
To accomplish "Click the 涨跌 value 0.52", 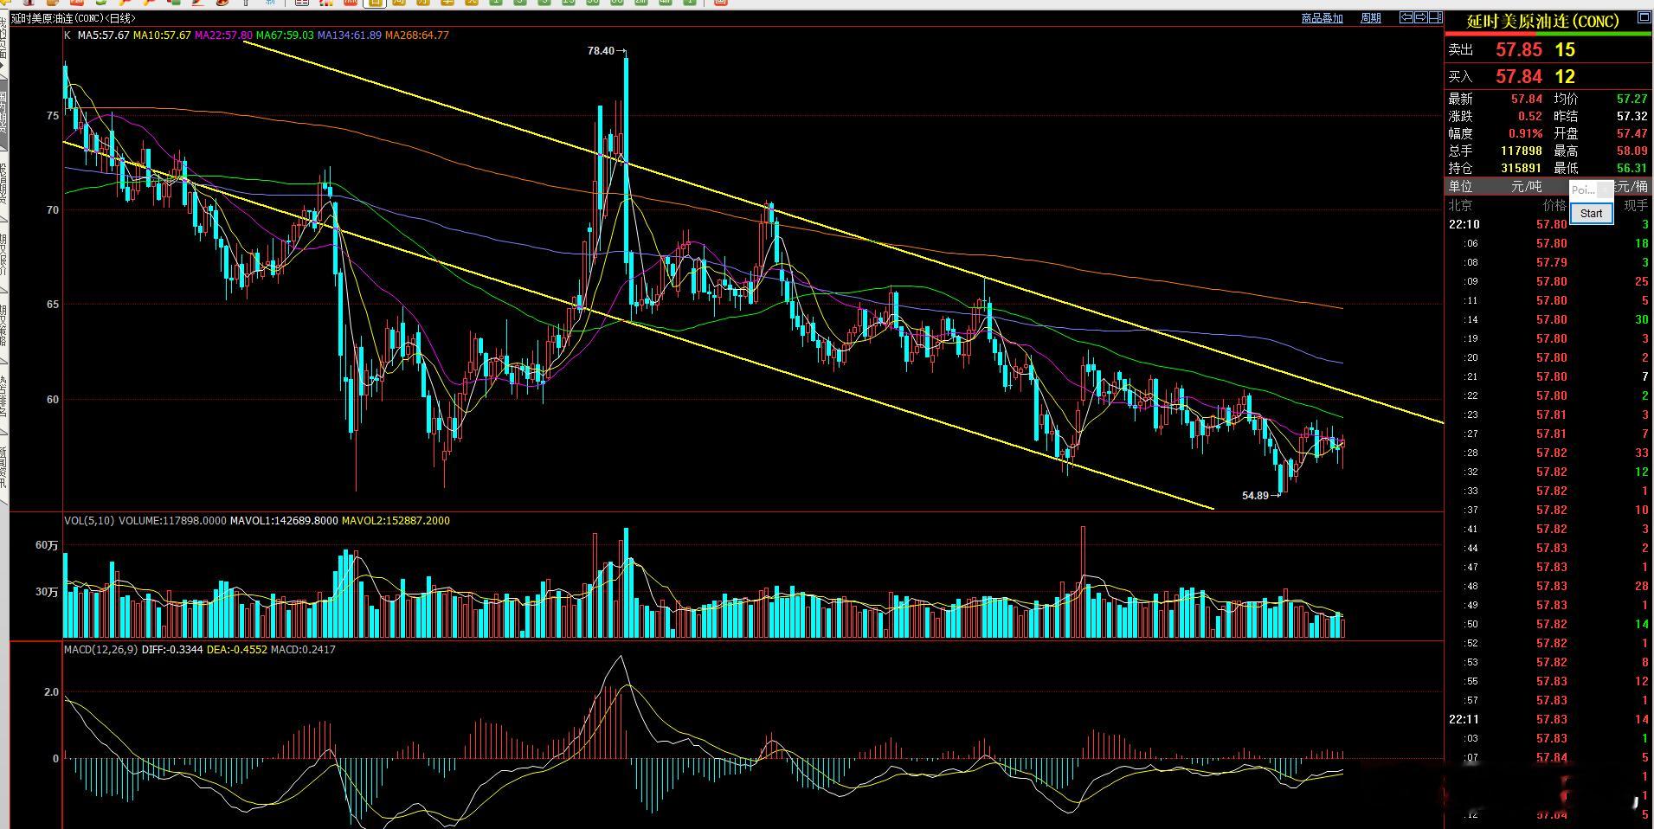I will (1530, 117).
